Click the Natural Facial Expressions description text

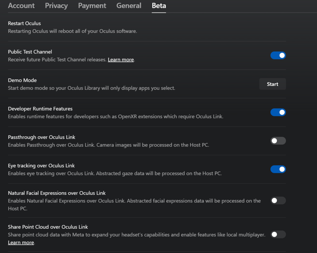pyautogui.click(x=134, y=201)
